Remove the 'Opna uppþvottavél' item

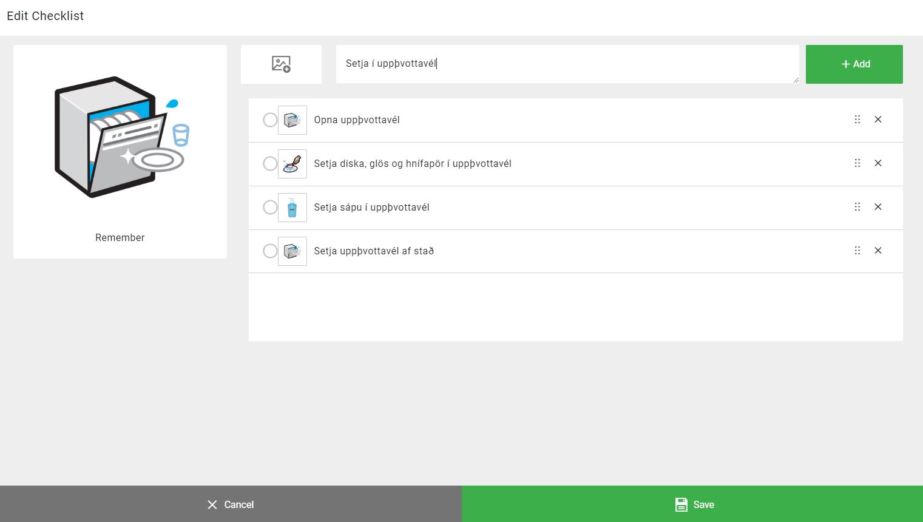click(x=877, y=120)
